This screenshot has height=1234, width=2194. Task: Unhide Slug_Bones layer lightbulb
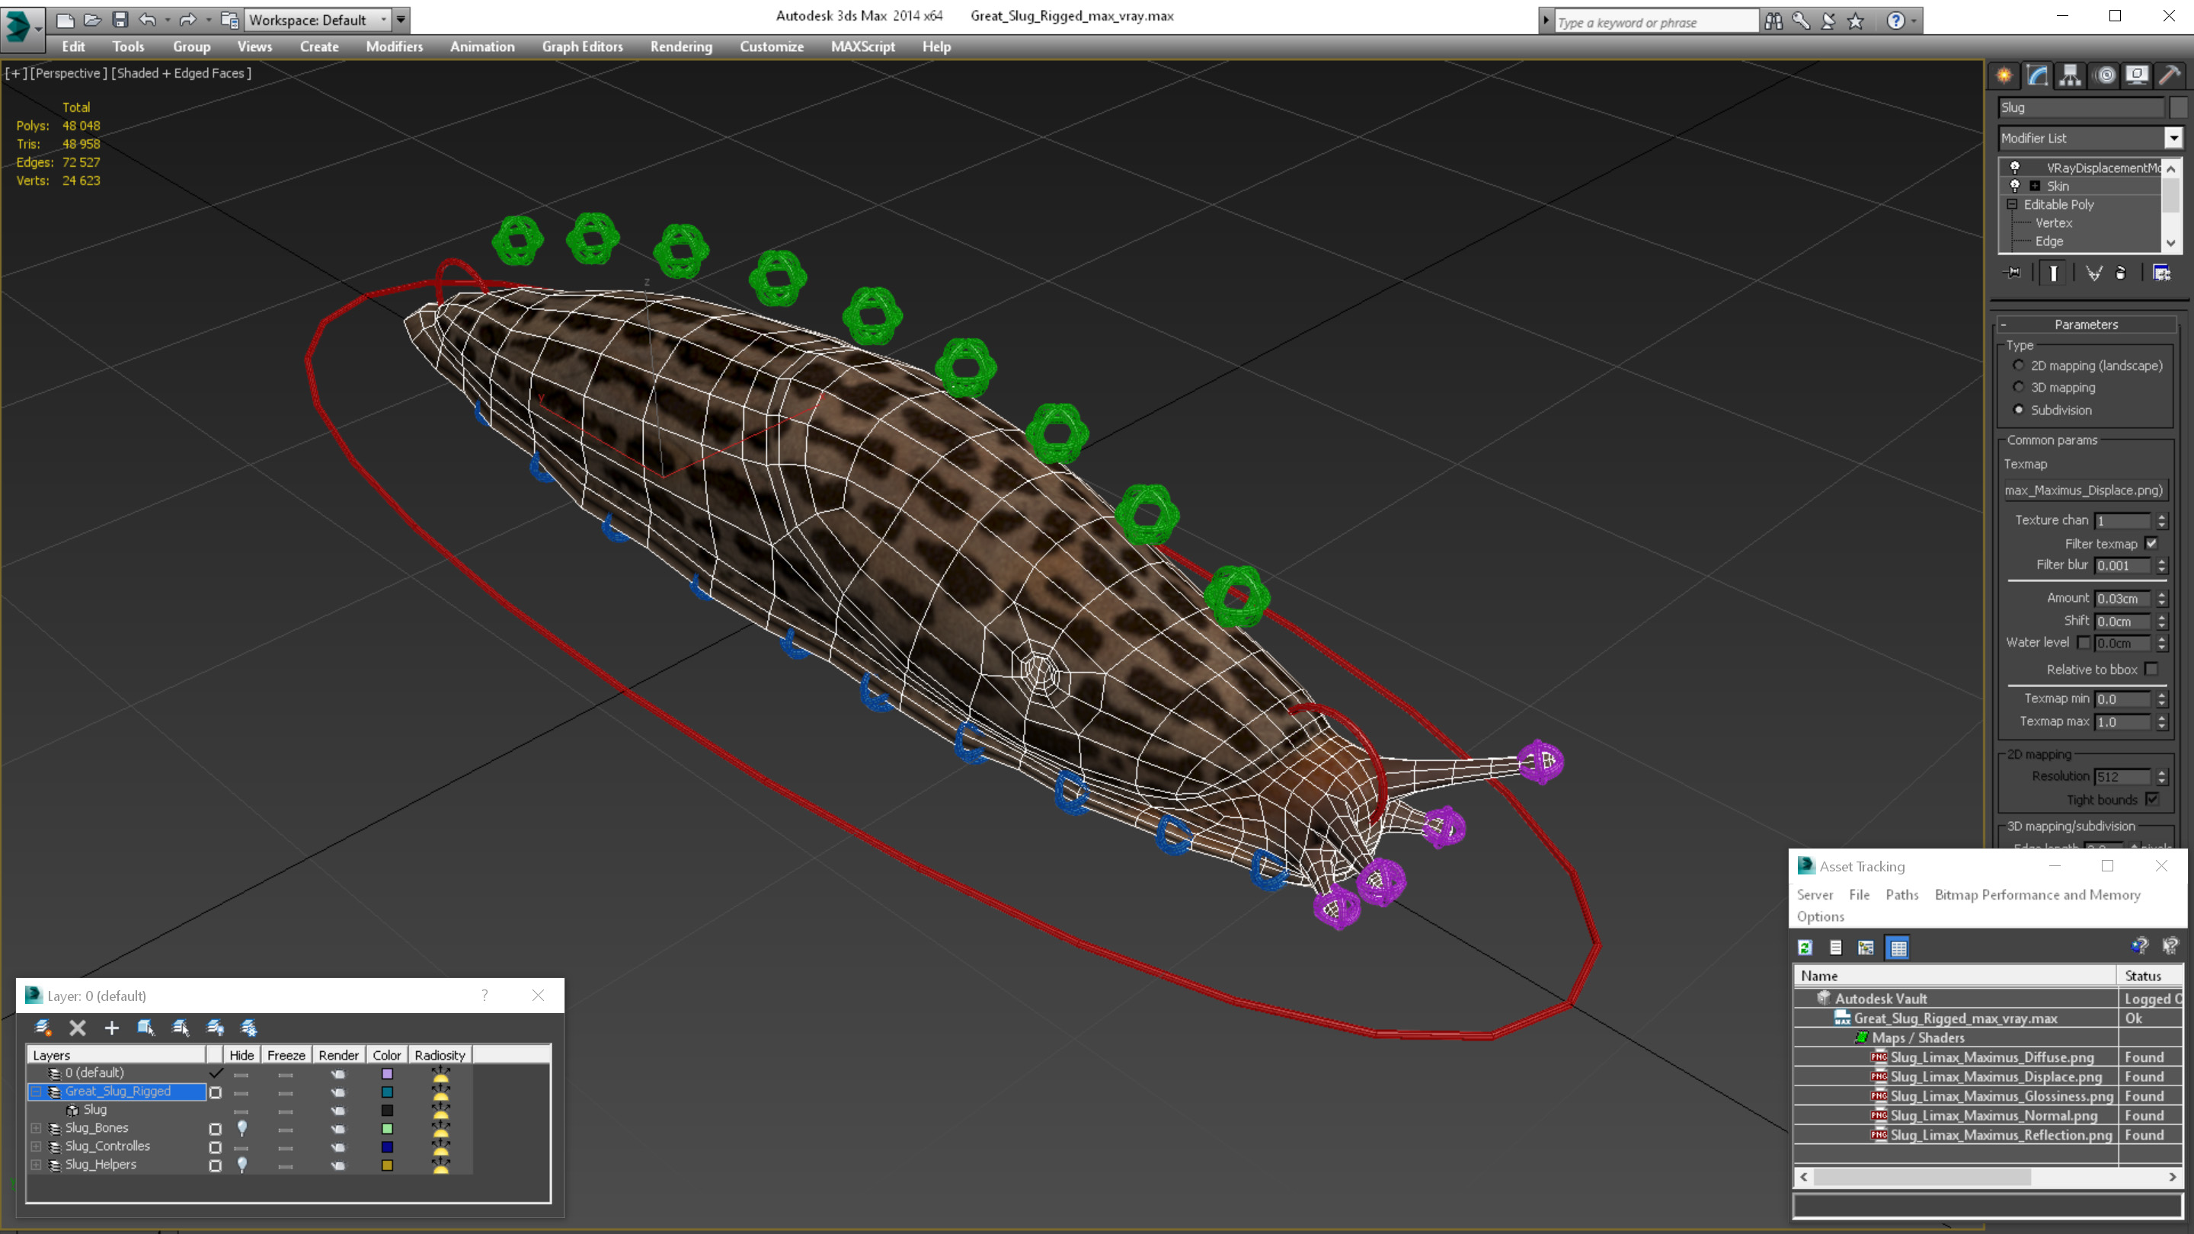point(242,1127)
